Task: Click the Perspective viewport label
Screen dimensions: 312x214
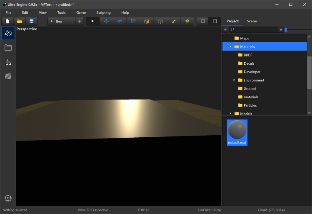Action: [27, 29]
